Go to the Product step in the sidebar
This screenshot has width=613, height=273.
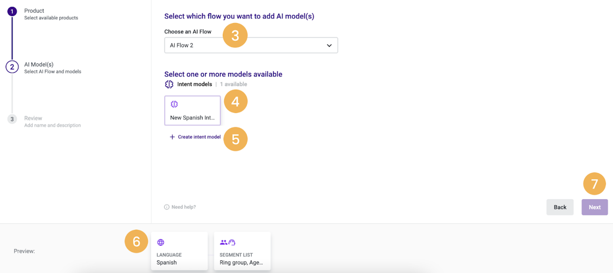[x=34, y=11]
